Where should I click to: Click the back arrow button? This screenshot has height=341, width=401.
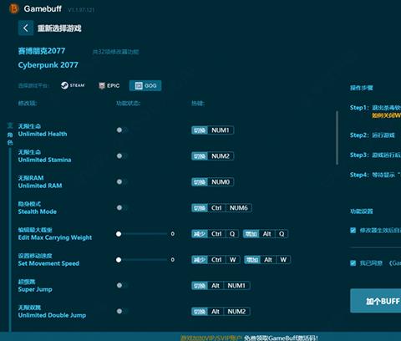coord(26,28)
